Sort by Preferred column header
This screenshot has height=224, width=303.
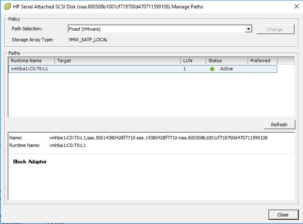coord(262,61)
